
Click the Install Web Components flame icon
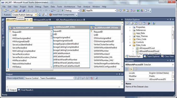tap(50, 15)
